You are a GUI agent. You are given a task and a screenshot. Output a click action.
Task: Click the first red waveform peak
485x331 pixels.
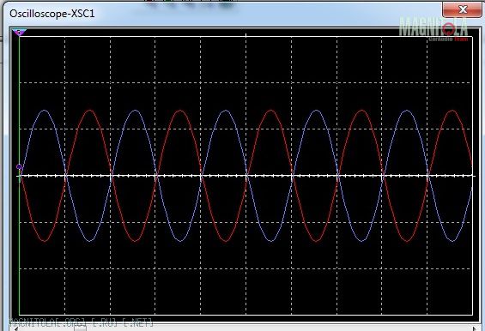[90, 111]
